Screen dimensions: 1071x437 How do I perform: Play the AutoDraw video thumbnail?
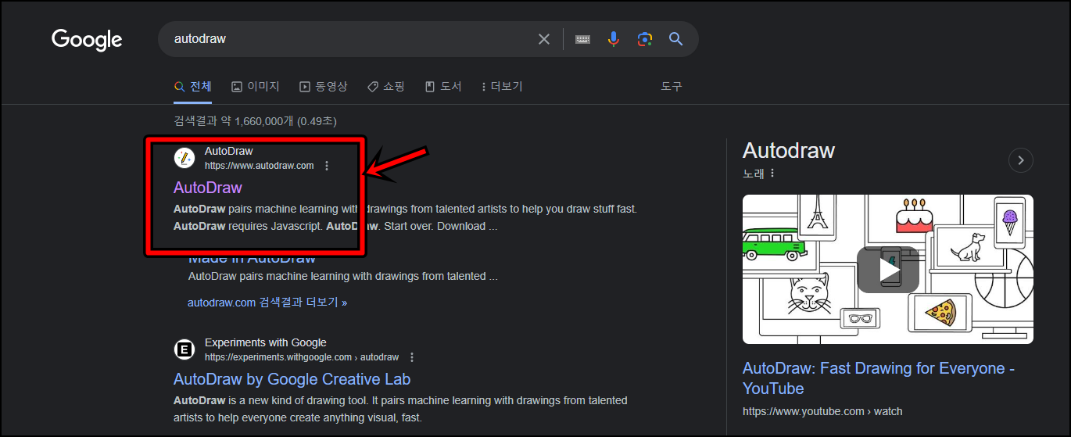tap(888, 270)
